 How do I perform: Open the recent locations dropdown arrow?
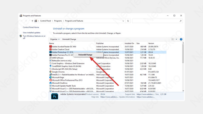click(x=29, y=21)
